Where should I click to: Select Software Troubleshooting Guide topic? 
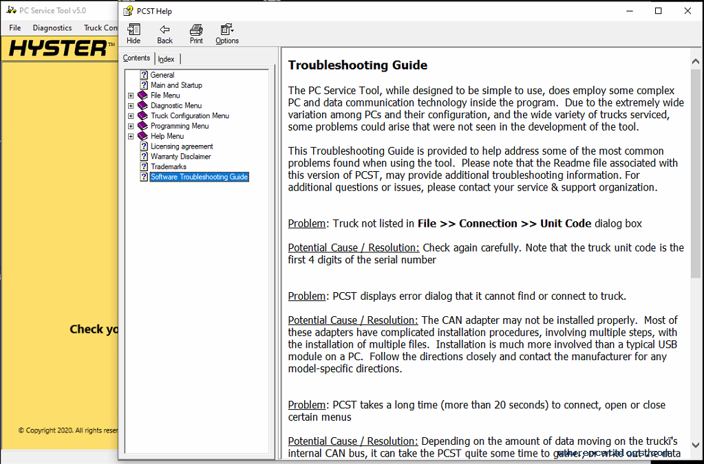coord(199,177)
